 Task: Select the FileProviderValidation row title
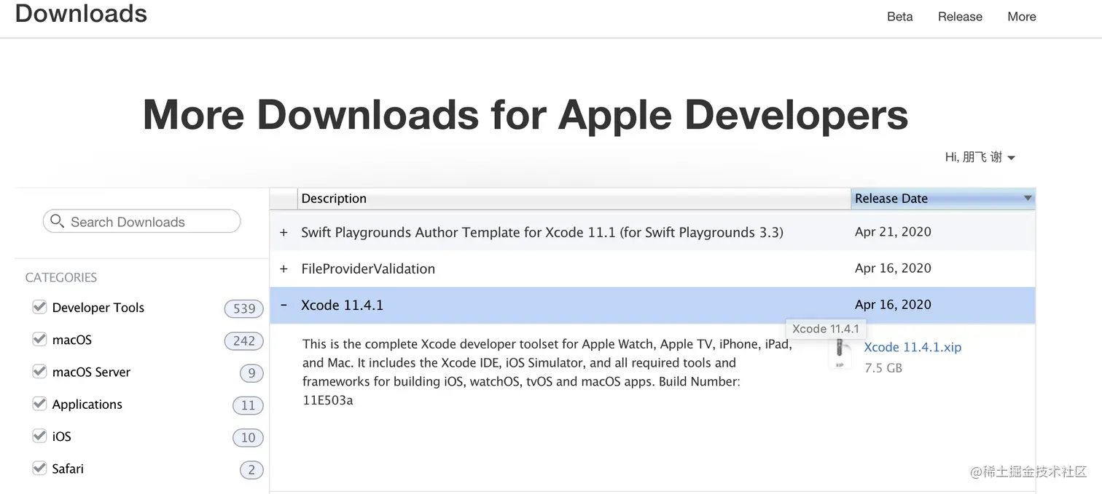coord(368,268)
